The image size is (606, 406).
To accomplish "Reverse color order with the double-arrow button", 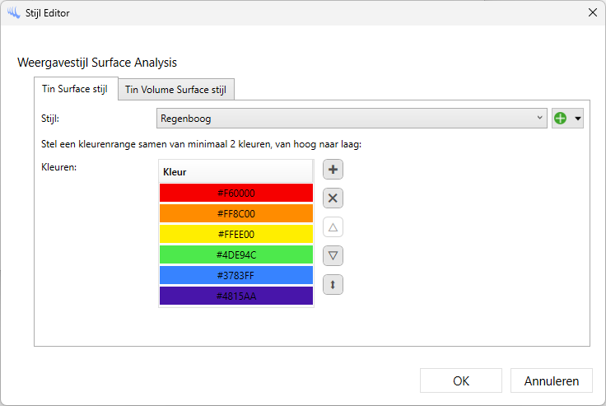I will 333,284.
